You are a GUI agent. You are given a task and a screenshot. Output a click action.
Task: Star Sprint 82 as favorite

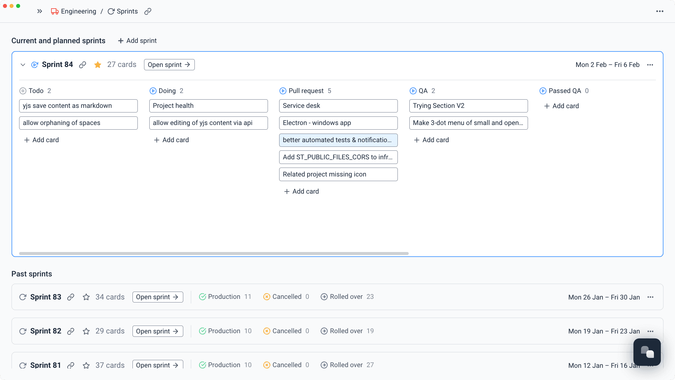point(86,331)
